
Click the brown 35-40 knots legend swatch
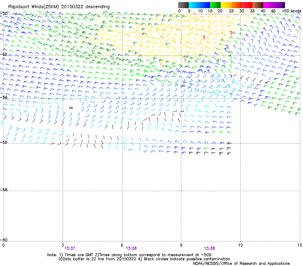(258, 5)
